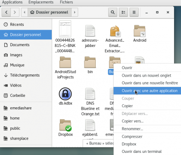Expand path bar with left triangle arrow
The width and height of the screenshot is (181, 155).
[x=25, y=12]
